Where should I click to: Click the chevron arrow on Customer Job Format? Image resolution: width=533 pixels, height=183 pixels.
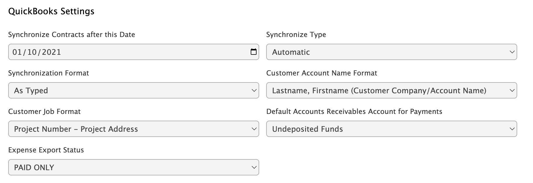(x=254, y=129)
